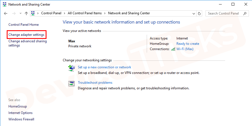Click the network icon in address bar
Image resolution: width=252 pixels, height=126 pixels.
(33, 13)
